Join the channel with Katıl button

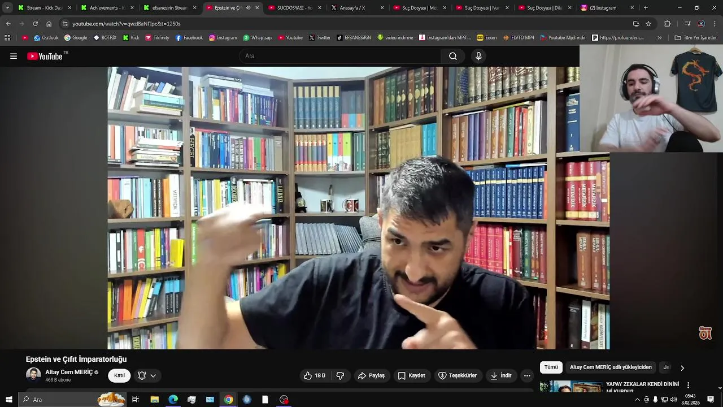119,375
